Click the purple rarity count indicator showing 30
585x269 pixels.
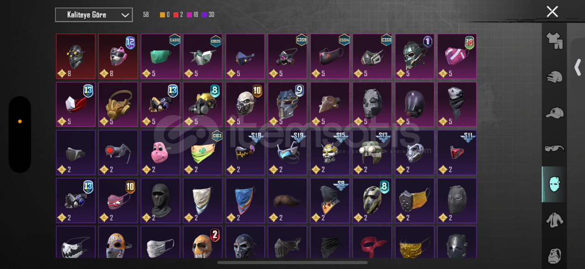click(208, 15)
